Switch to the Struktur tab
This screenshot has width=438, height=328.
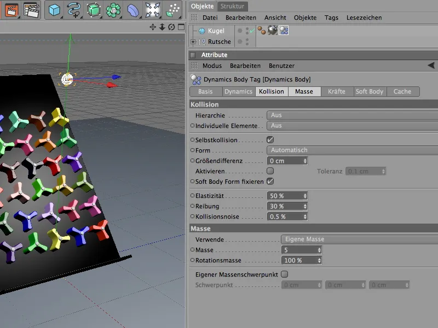click(x=232, y=6)
